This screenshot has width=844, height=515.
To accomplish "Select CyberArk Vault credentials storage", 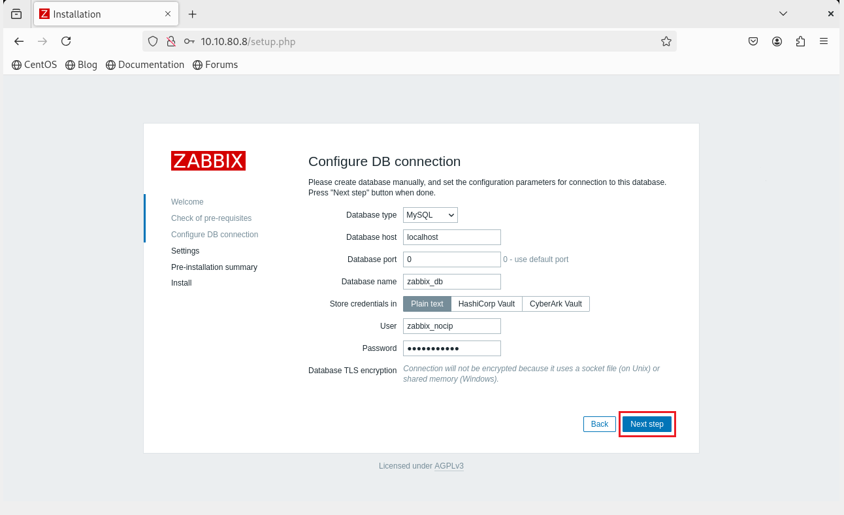I will [556, 304].
